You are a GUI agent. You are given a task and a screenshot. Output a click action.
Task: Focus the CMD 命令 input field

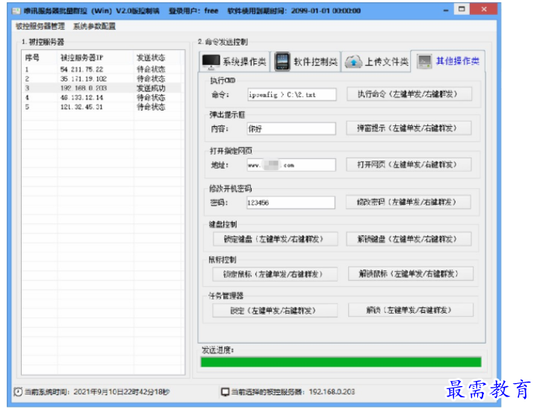point(292,95)
